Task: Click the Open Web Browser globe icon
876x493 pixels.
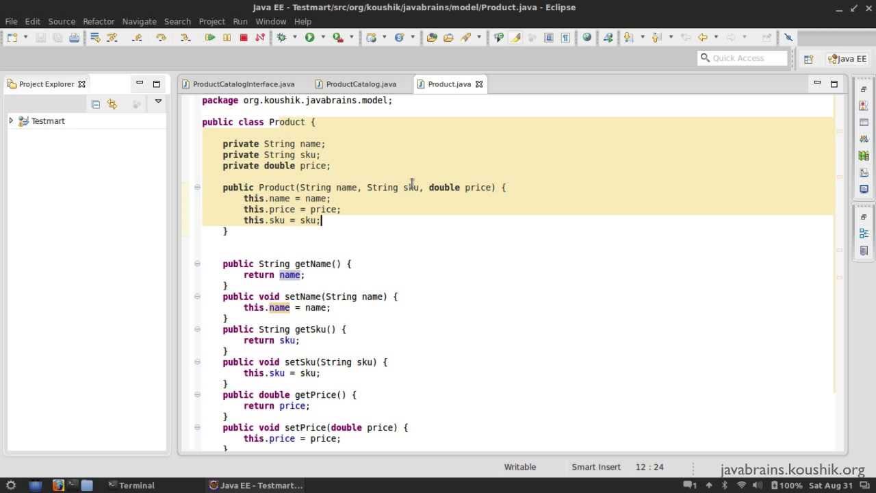Action: coord(587,38)
